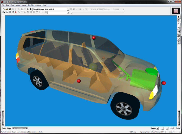This screenshot has height=134, width=182.
Task: Click the Set Home view icon
Action: pyautogui.click(x=179, y=31)
